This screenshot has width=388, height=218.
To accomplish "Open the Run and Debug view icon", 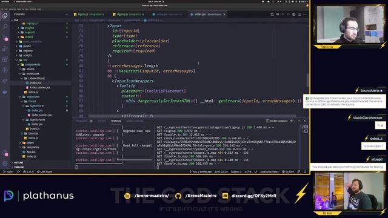I will 5,48.
